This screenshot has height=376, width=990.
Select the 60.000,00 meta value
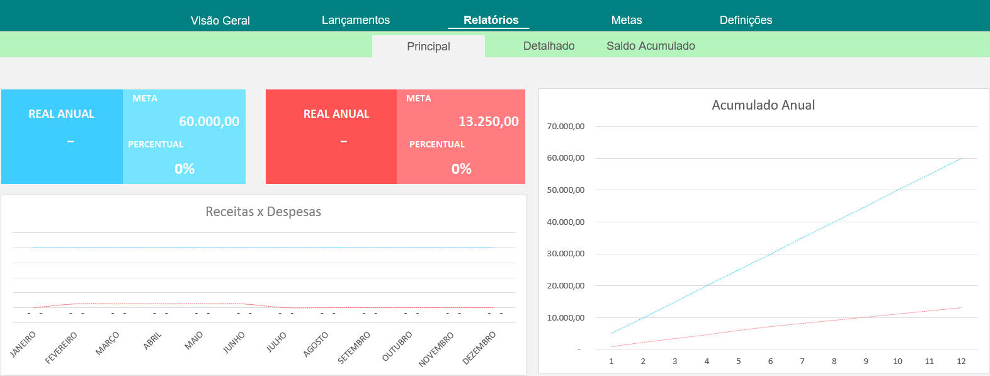[x=209, y=122]
